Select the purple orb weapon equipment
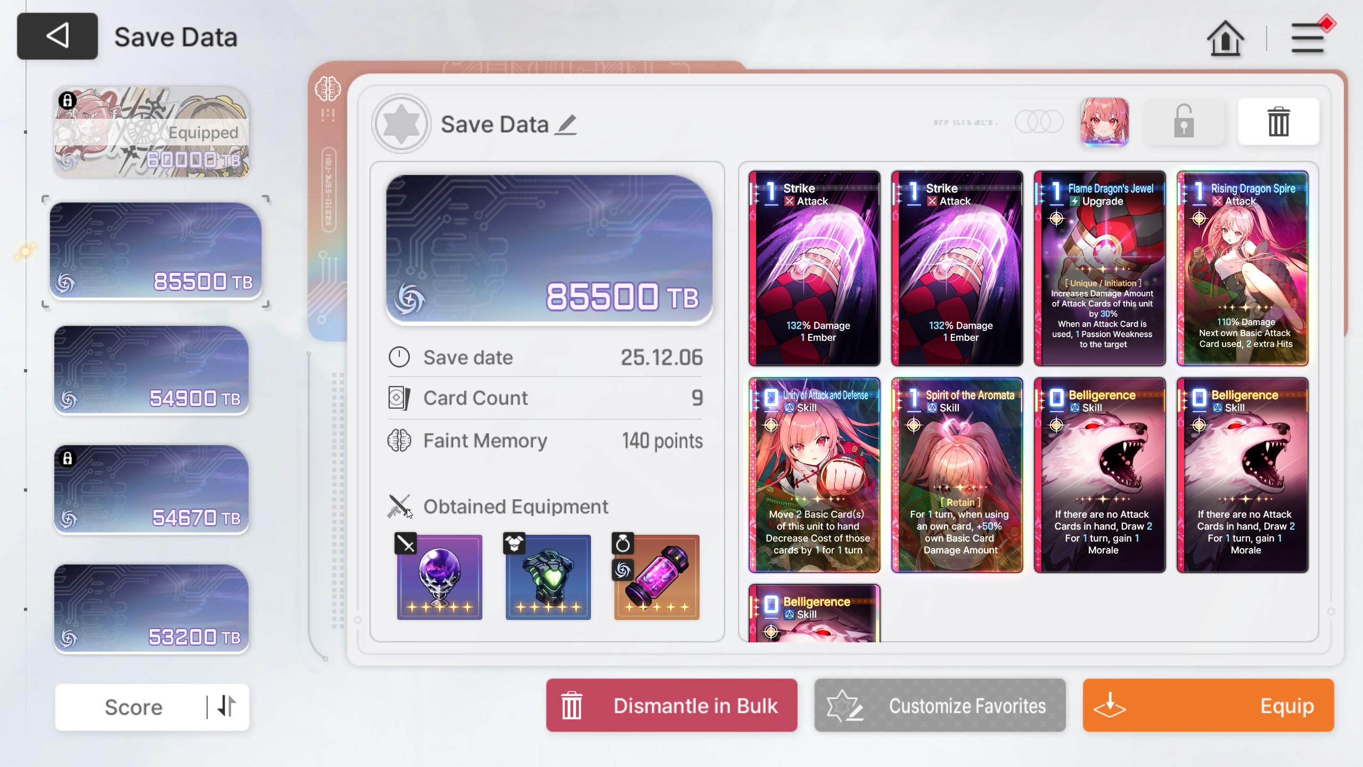 coord(439,577)
